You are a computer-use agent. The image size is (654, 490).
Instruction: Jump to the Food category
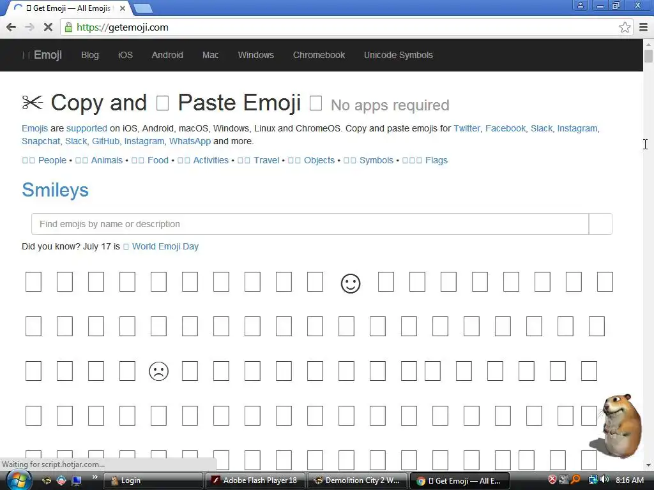point(149,160)
